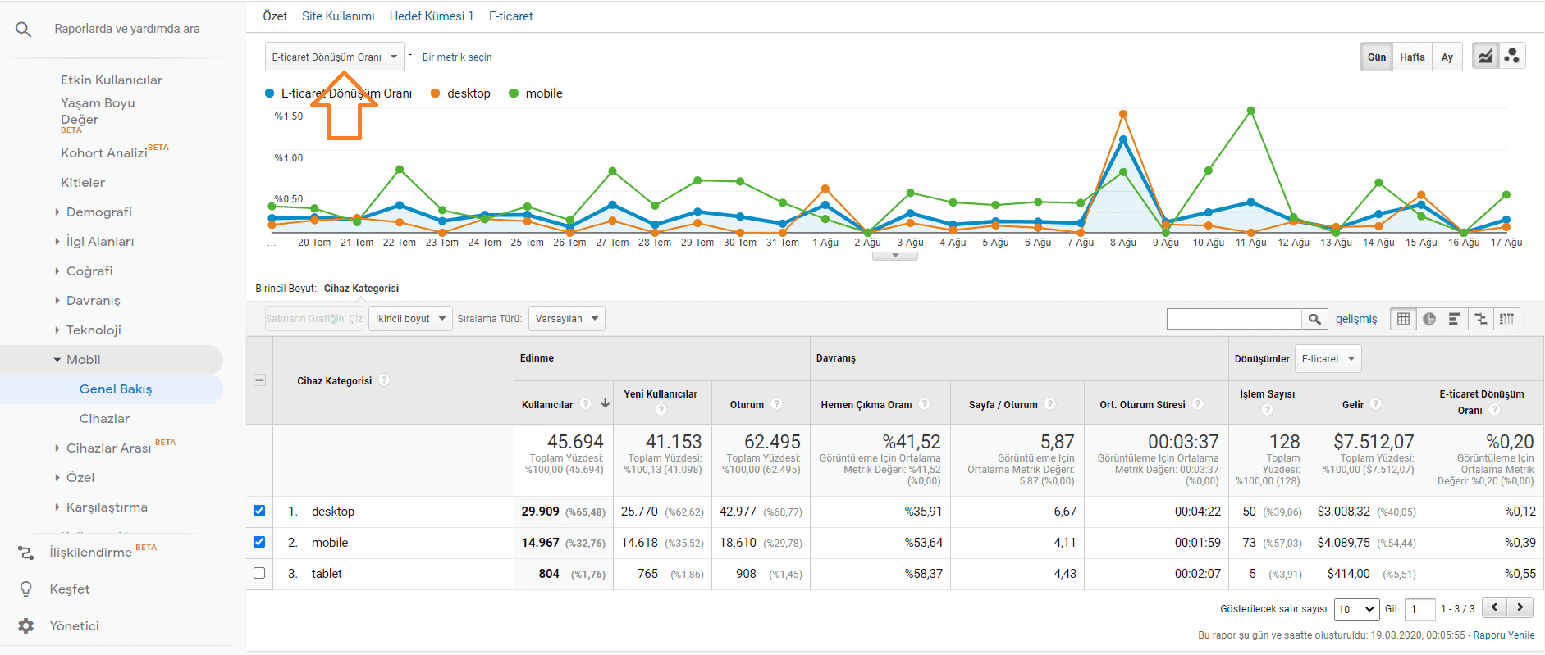The height and width of the screenshot is (655, 1545).
Task: Open the İkincil boyut dropdown
Action: pos(410,319)
